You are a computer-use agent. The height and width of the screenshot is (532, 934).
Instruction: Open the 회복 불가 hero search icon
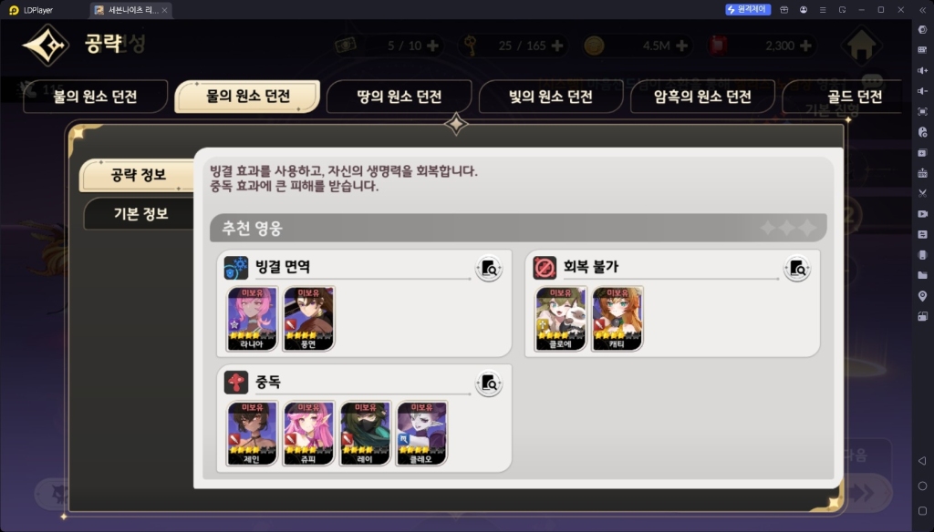click(797, 269)
